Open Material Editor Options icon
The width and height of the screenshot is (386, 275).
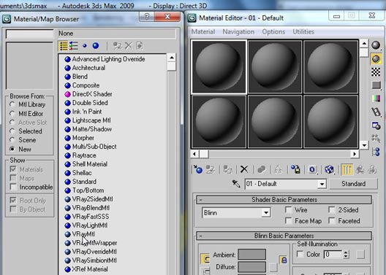[x=376, y=125]
